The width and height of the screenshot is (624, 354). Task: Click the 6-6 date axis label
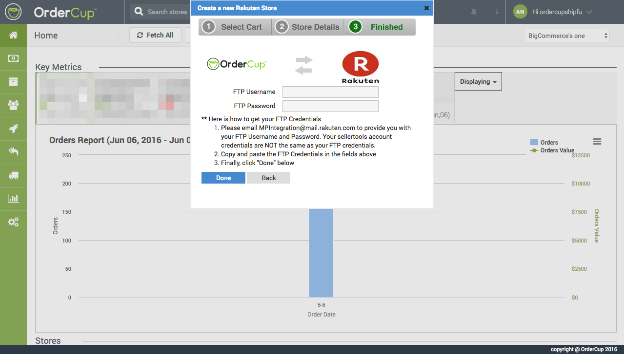pos(322,305)
